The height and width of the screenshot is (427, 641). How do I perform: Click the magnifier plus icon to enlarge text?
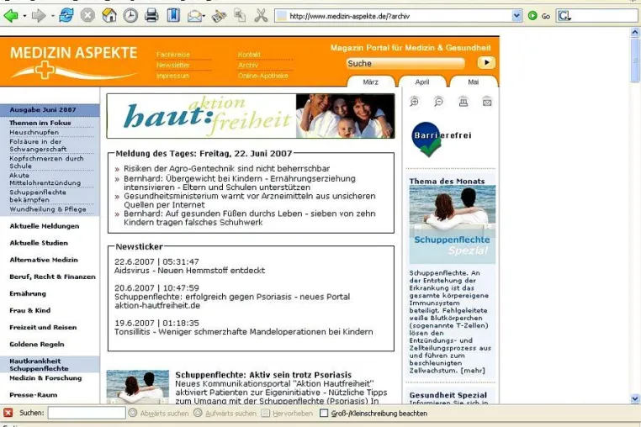pyautogui.click(x=414, y=102)
